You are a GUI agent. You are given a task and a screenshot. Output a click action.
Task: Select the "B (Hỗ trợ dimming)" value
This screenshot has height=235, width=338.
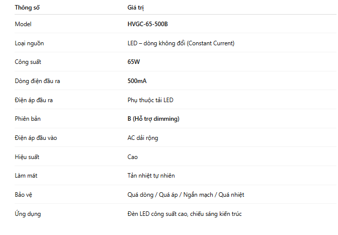tap(153, 119)
